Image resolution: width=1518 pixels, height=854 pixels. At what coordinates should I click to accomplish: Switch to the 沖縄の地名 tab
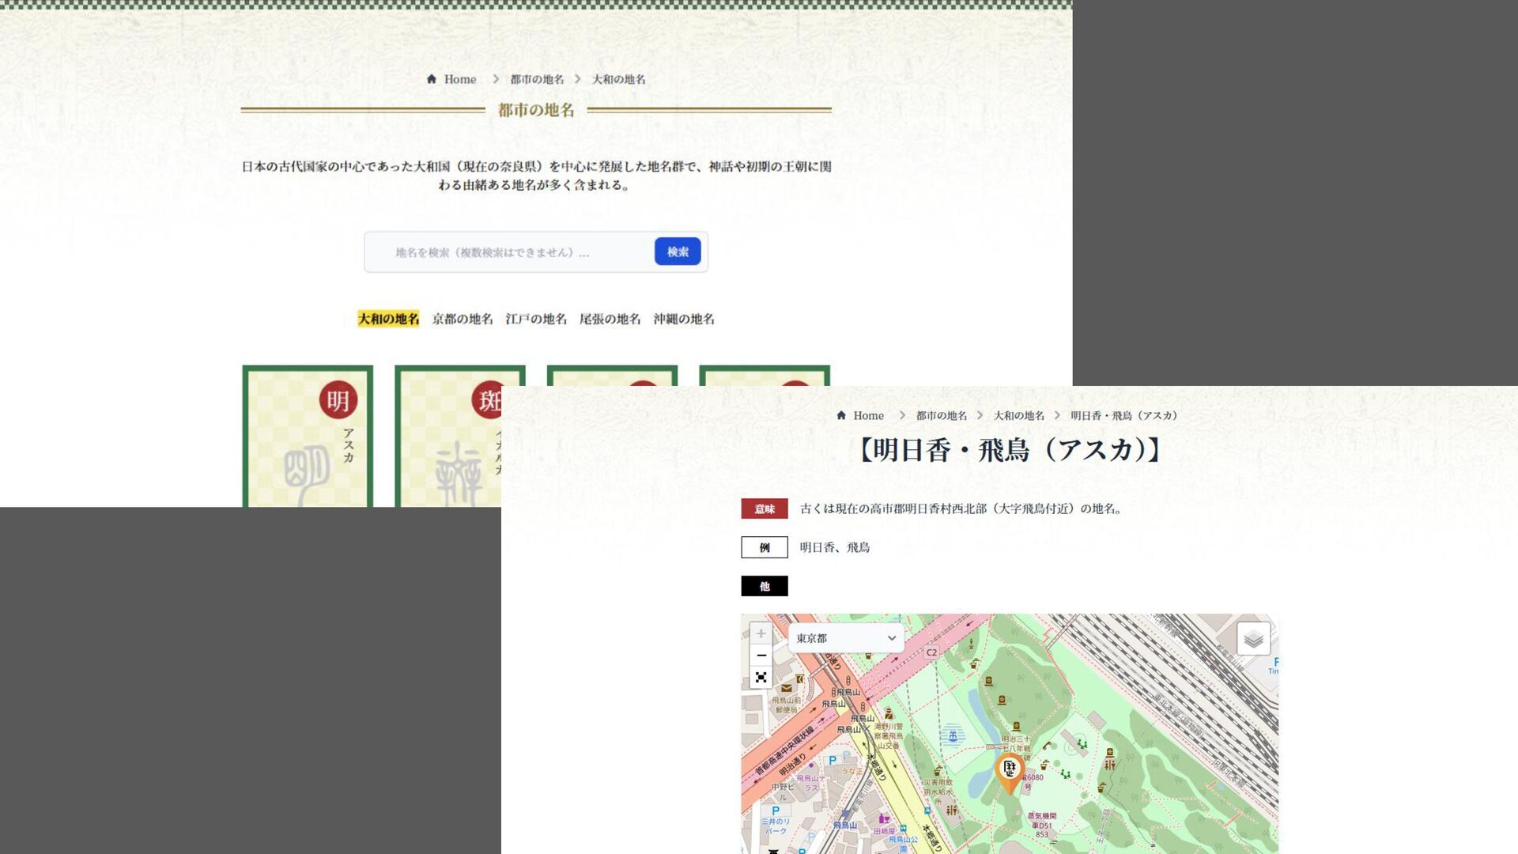(x=684, y=319)
